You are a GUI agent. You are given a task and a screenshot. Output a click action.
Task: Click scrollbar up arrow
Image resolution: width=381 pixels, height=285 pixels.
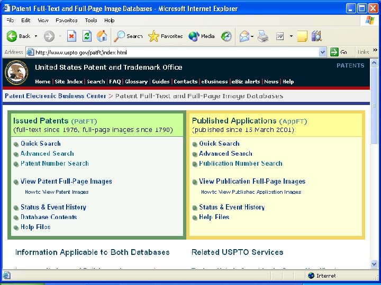pos(374,63)
